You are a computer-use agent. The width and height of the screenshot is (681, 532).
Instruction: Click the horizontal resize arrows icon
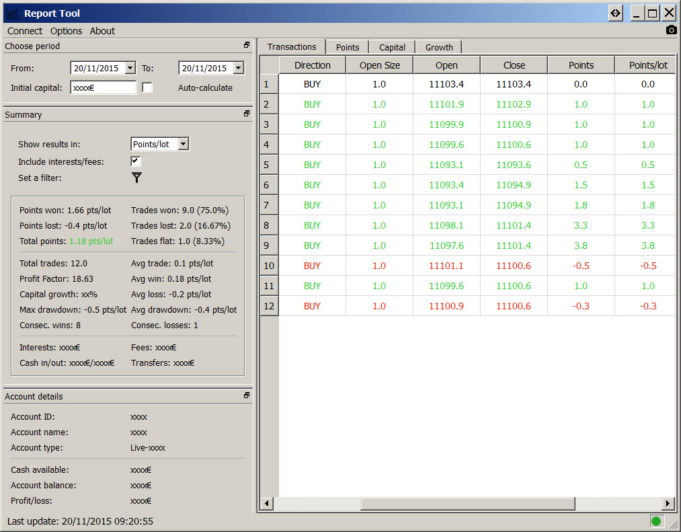coord(615,13)
